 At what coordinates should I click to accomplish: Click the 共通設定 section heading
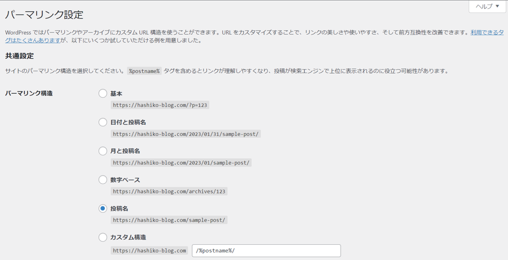coord(19,56)
